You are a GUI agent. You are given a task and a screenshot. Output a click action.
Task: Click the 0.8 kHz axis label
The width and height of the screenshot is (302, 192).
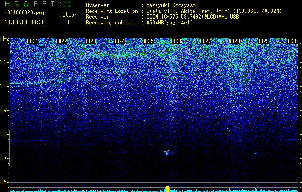point(4,134)
